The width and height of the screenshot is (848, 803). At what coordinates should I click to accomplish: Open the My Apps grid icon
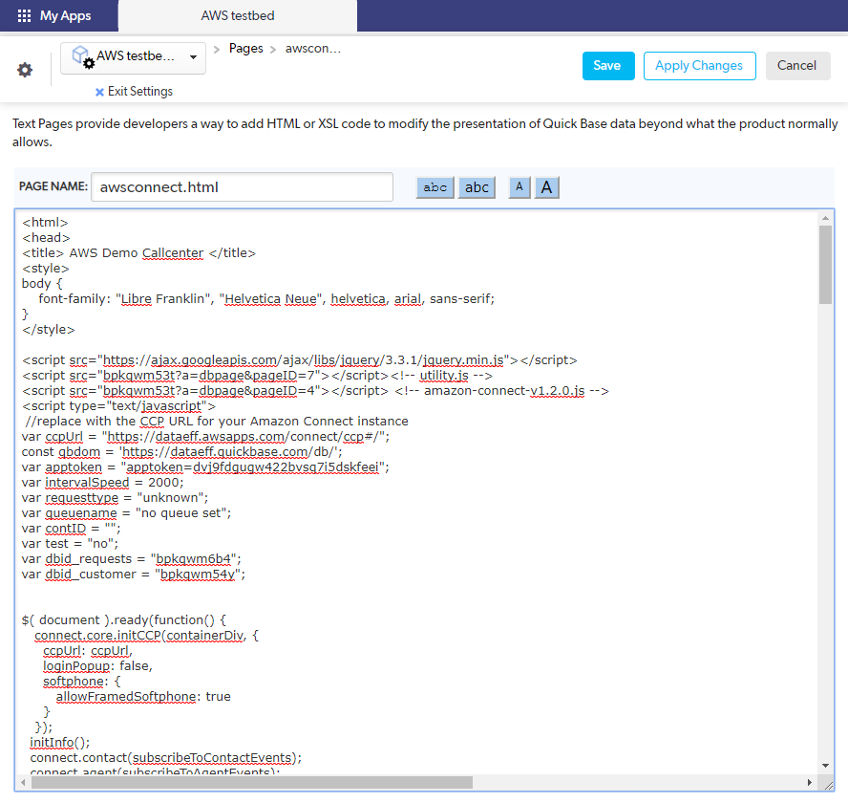click(x=24, y=15)
